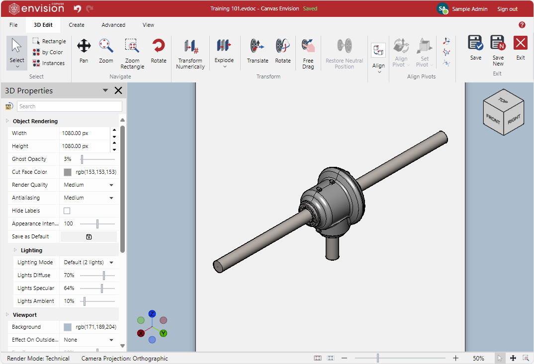534x364 pixels.
Task: Open the Lighting Mode dropdown
Action: click(89, 262)
